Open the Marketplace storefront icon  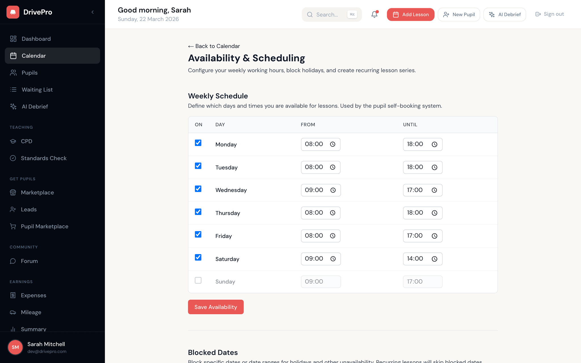click(13, 192)
